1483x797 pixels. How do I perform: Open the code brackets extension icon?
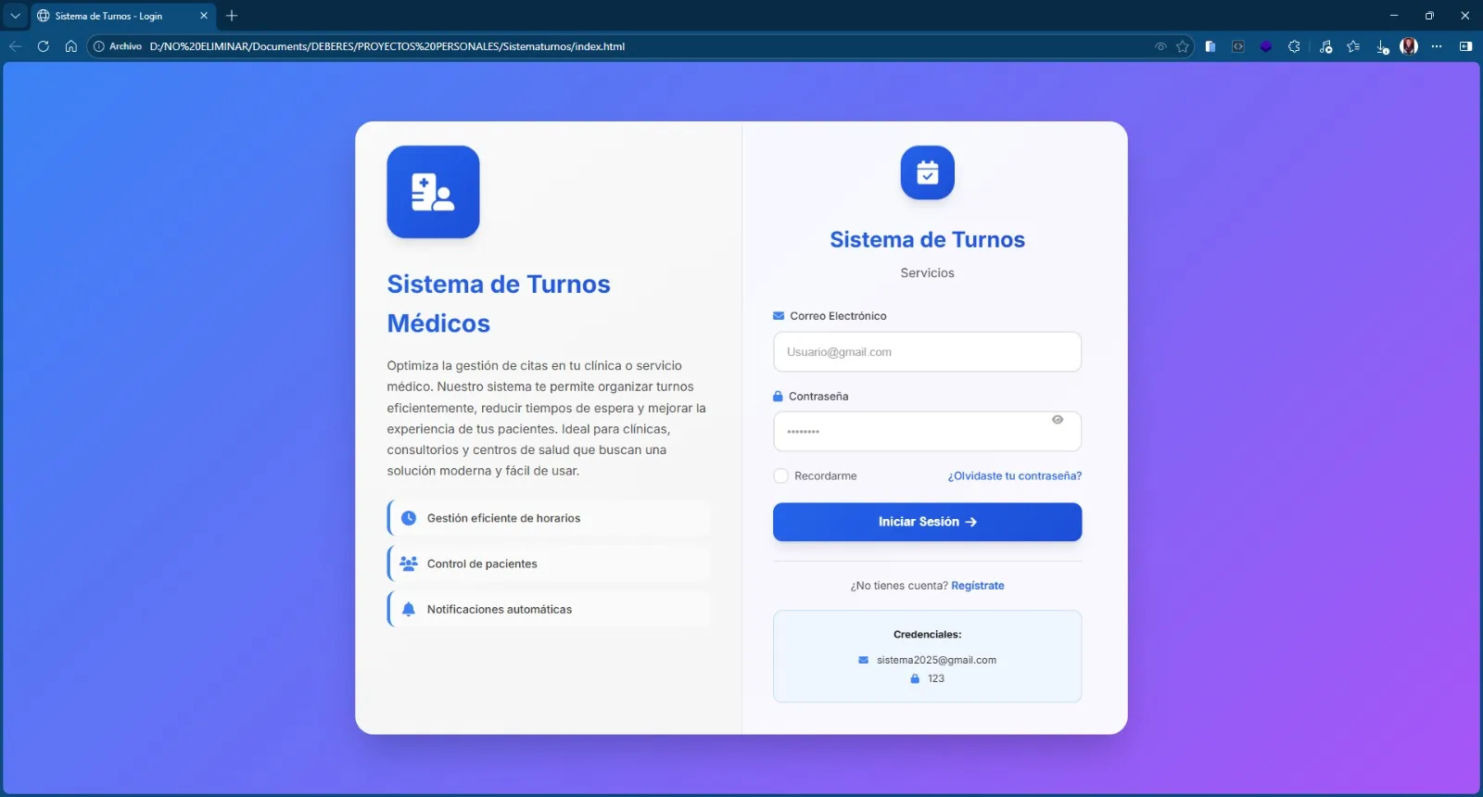1238,46
